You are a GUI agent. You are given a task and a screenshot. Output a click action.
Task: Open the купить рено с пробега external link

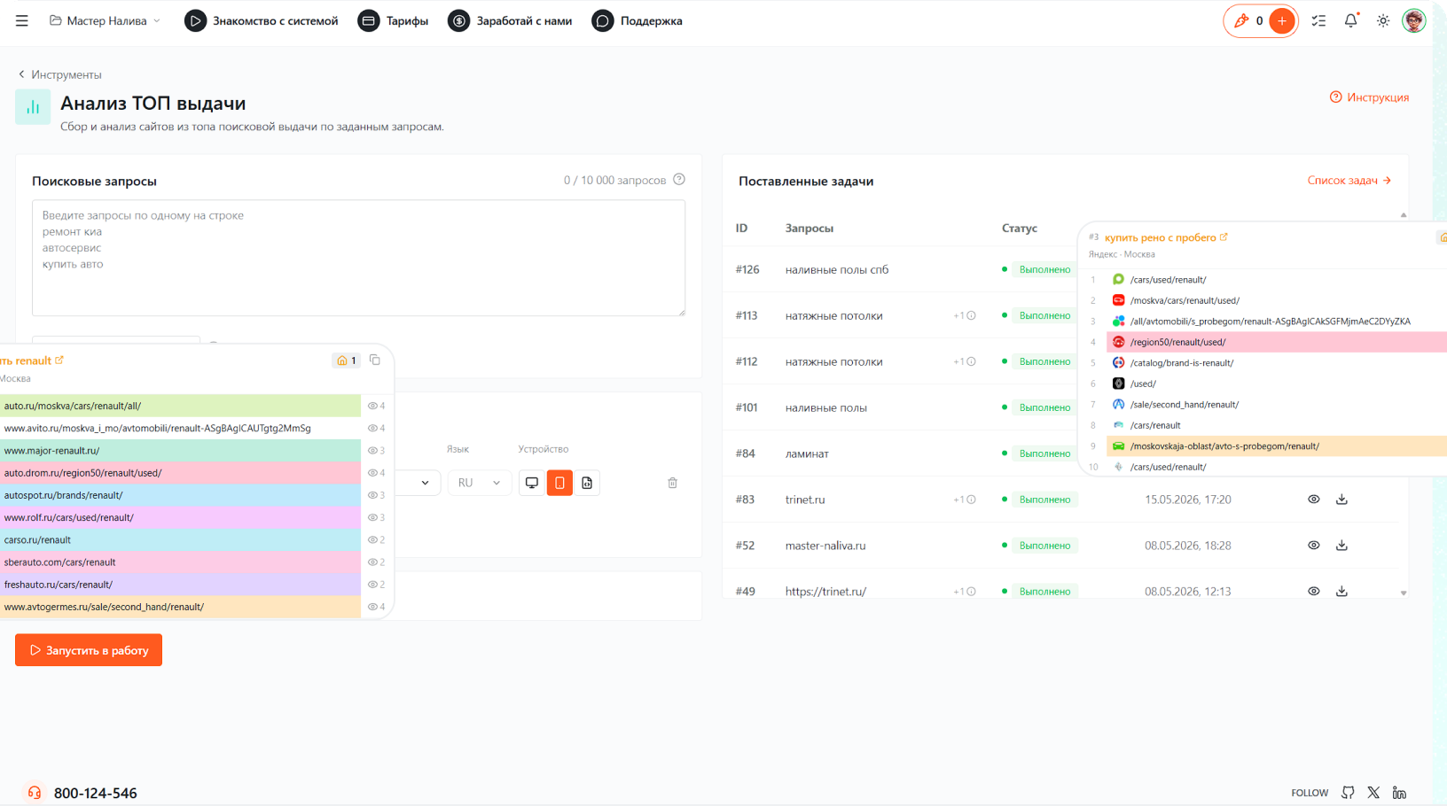[1166, 237]
